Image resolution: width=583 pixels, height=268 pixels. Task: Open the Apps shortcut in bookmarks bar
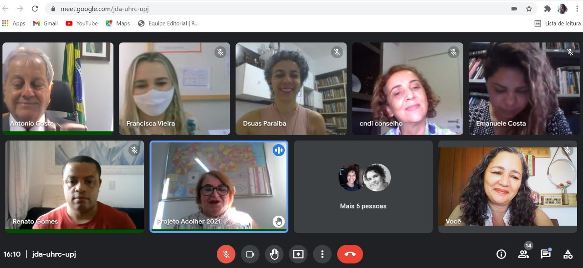click(14, 23)
